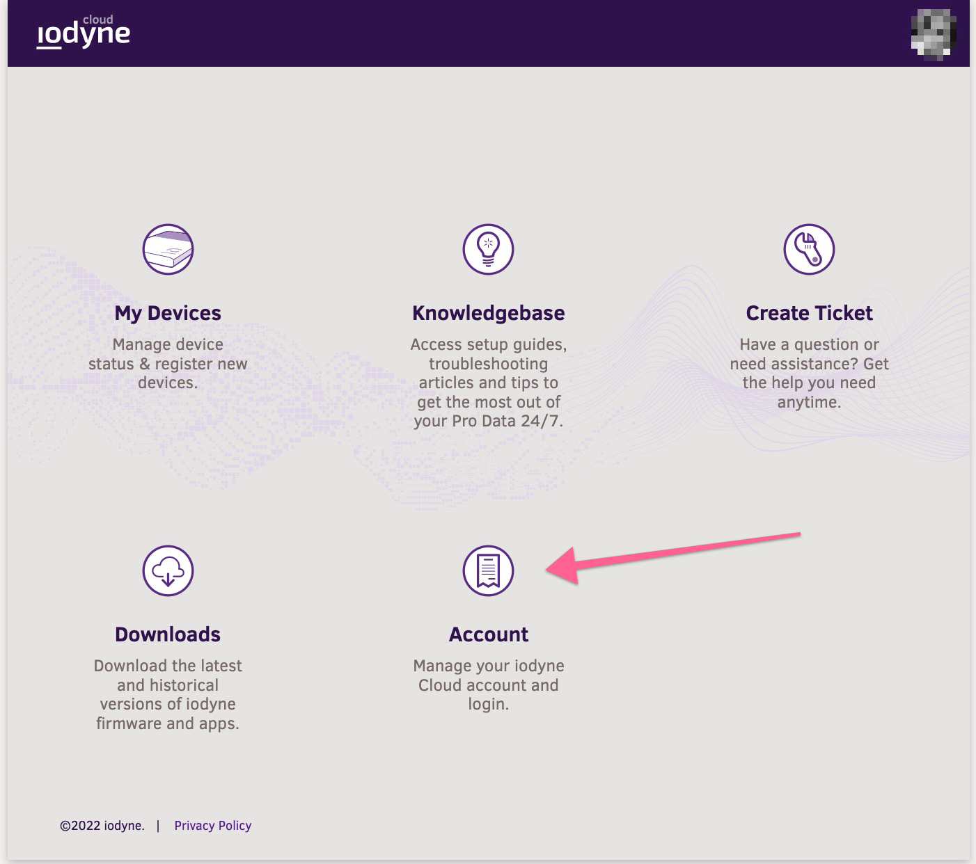Viewport: 976px width, 864px height.
Task: Open the Account heading link
Action: 489,634
